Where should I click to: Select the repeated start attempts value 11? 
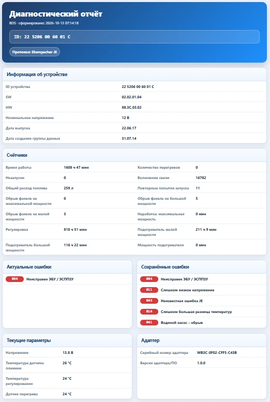pyautogui.click(x=198, y=188)
